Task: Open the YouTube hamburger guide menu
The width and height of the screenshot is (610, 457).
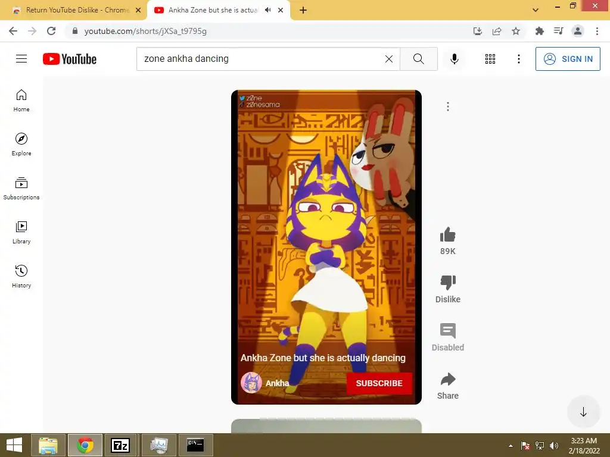Action: click(21, 59)
